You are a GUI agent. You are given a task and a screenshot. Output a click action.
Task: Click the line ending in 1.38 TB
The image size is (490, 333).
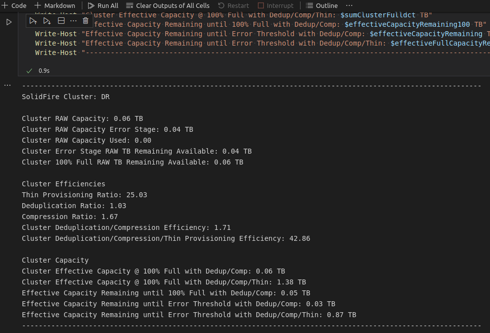point(164,282)
